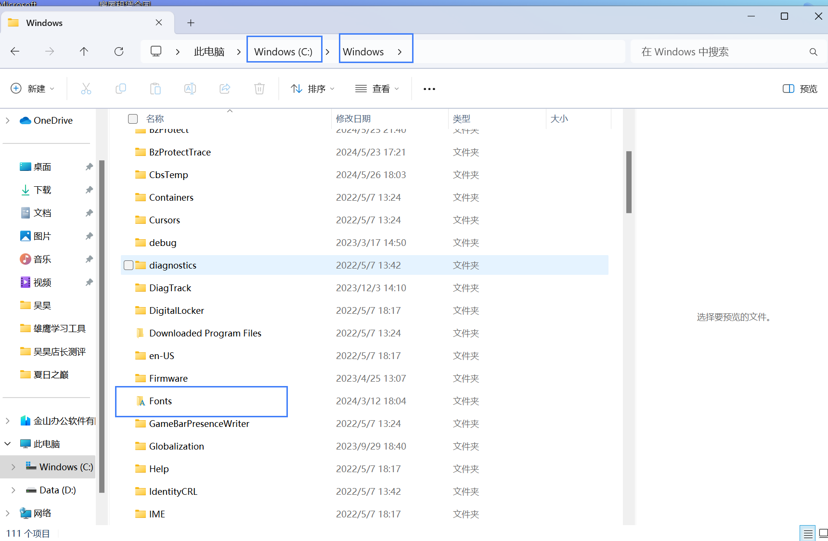The height and width of the screenshot is (541, 828).
Task: Switch to large thumbnails view in status bar
Action: [823, 533]
